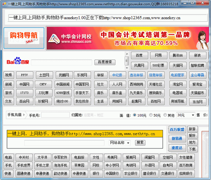This screenshot has width=211, height=180.
Task: Open the 中华会计网校 banner advertisement
Action: (x=128, y=38)
